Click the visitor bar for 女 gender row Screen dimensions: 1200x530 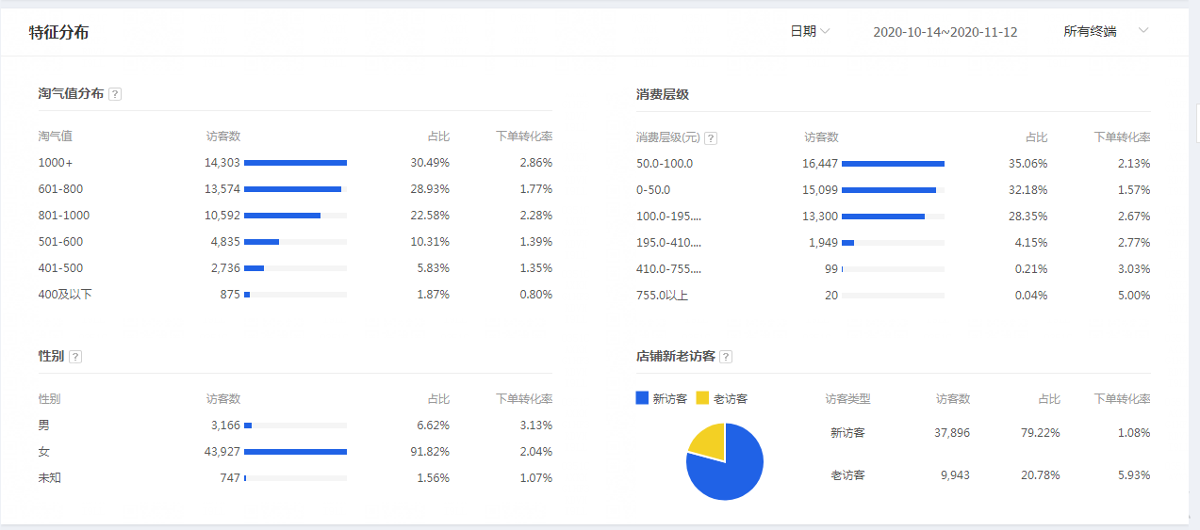click(x=295, y=452)
